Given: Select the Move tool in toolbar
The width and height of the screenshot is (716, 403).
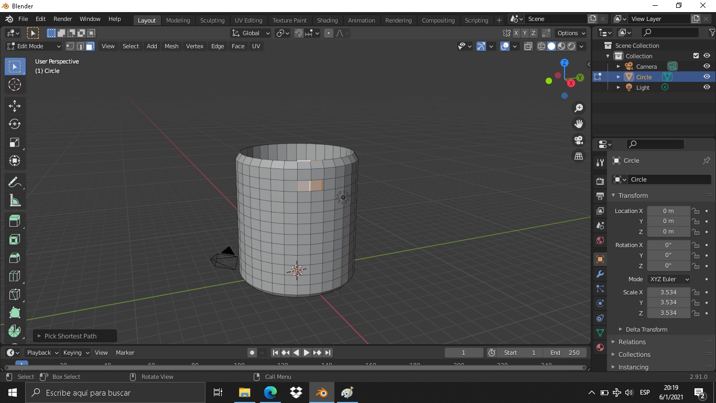Looking at the screenshot, I should click(x=15, y=105).
